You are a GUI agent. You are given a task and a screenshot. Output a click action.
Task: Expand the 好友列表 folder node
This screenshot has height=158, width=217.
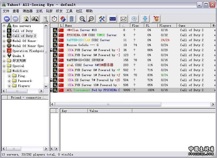4,61
